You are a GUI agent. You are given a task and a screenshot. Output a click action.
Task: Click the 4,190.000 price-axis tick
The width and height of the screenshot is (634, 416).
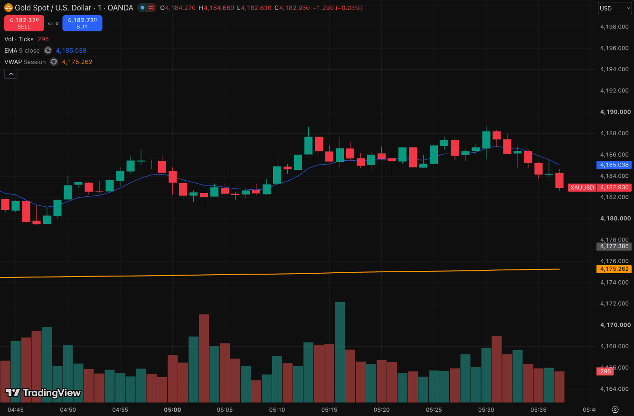(x=615, y=112)
